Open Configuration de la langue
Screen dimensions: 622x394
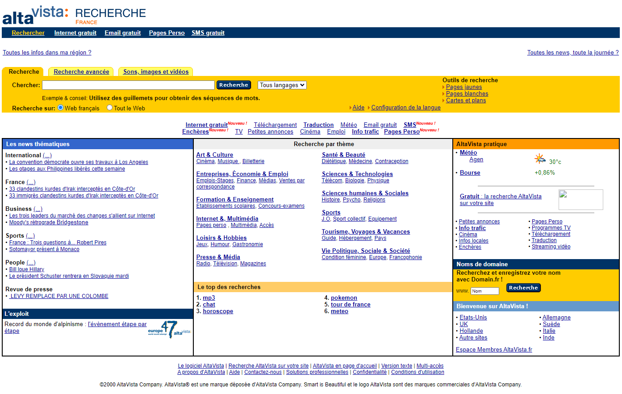coord(406,107)
